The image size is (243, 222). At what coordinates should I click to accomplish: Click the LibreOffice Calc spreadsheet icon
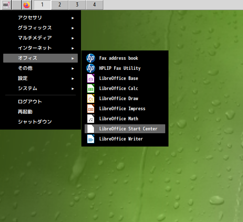pyautogui.click(x=91, y=88)
